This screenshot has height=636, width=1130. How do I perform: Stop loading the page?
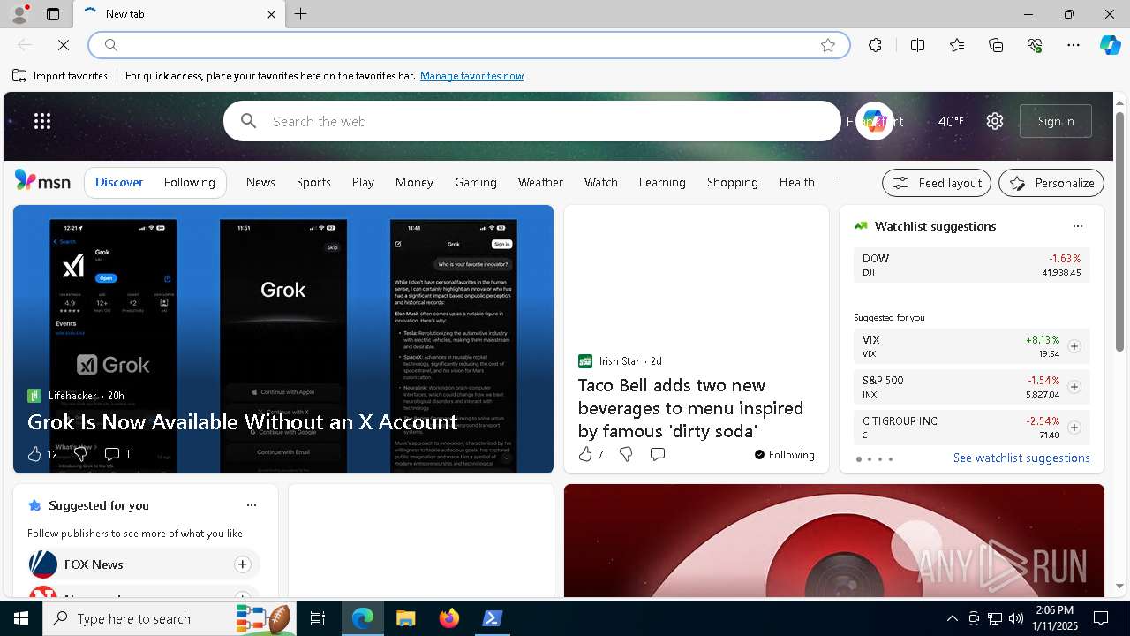[64, 45]
